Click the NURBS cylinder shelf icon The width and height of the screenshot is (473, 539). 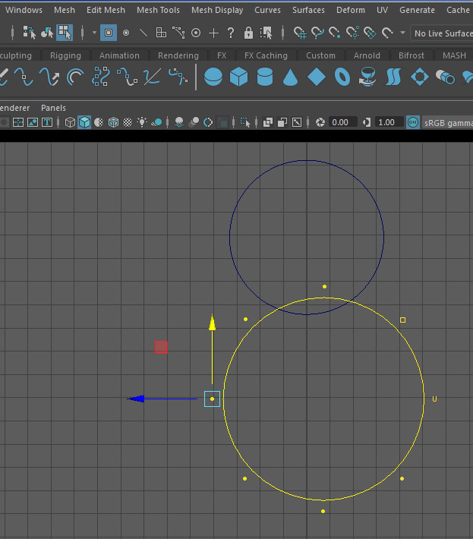(264, 77)
